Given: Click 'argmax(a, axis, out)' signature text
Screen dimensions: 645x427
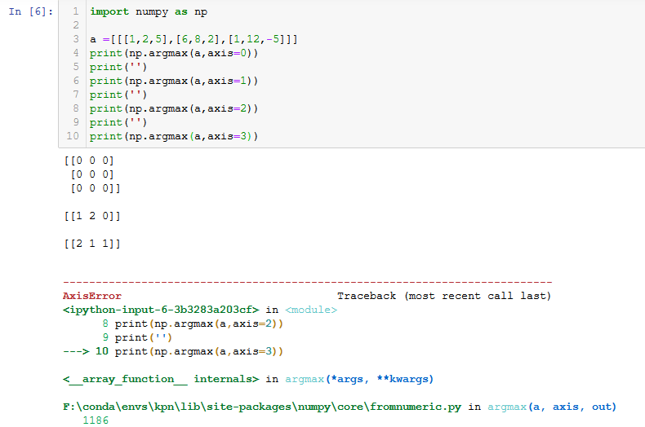Looking at the screenshot, I should (552, 407).
